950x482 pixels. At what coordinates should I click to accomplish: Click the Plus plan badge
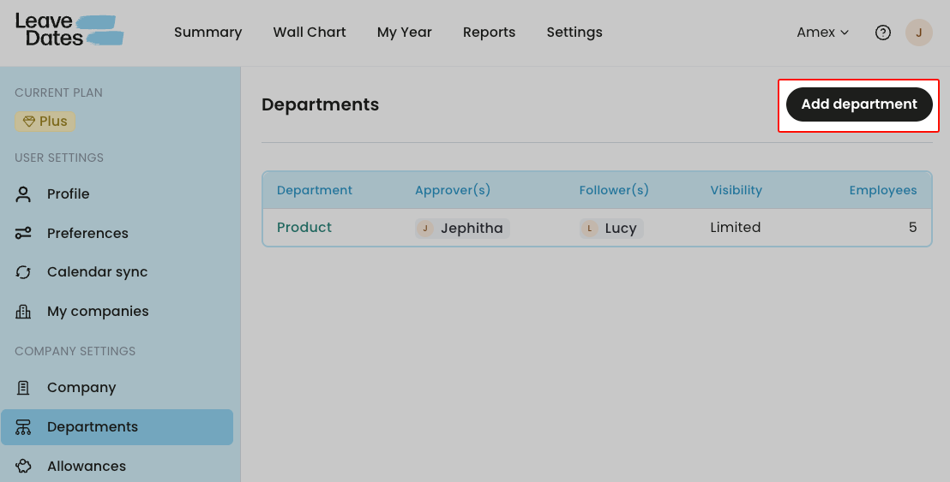coord(45,122)
